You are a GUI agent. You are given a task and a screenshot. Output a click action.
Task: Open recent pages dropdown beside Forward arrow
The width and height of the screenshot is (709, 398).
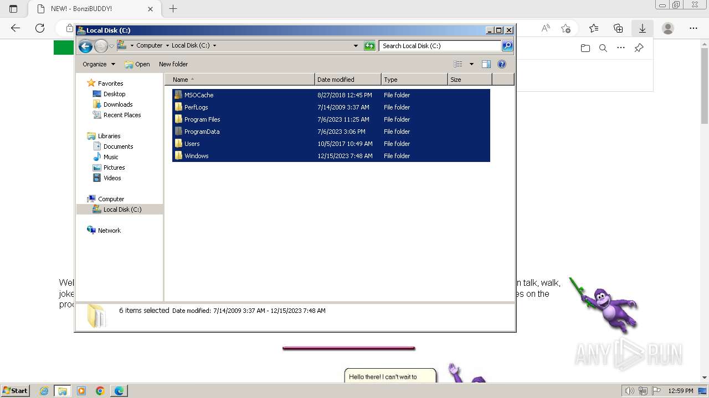111,46
